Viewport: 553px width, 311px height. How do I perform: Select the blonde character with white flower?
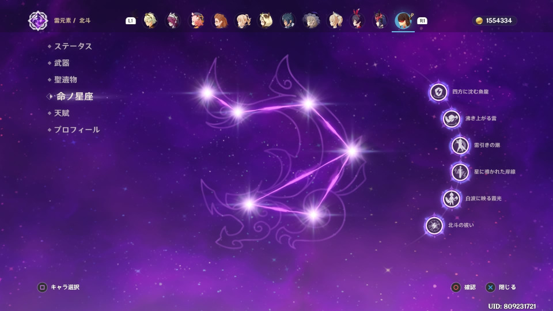tap(334, 21)
